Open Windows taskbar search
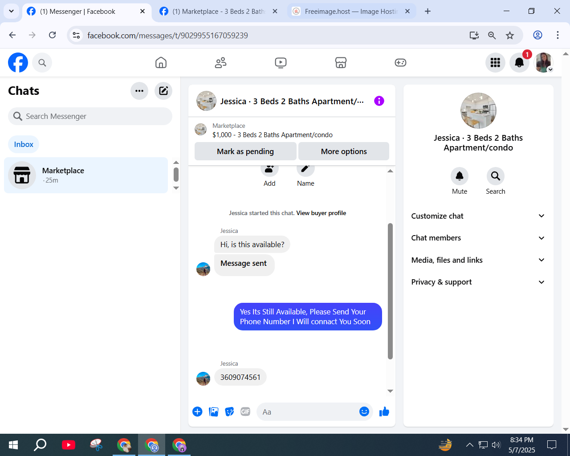The height and width of the screenshot is (456, 570). pyautogui.click(x=41, y=445)
